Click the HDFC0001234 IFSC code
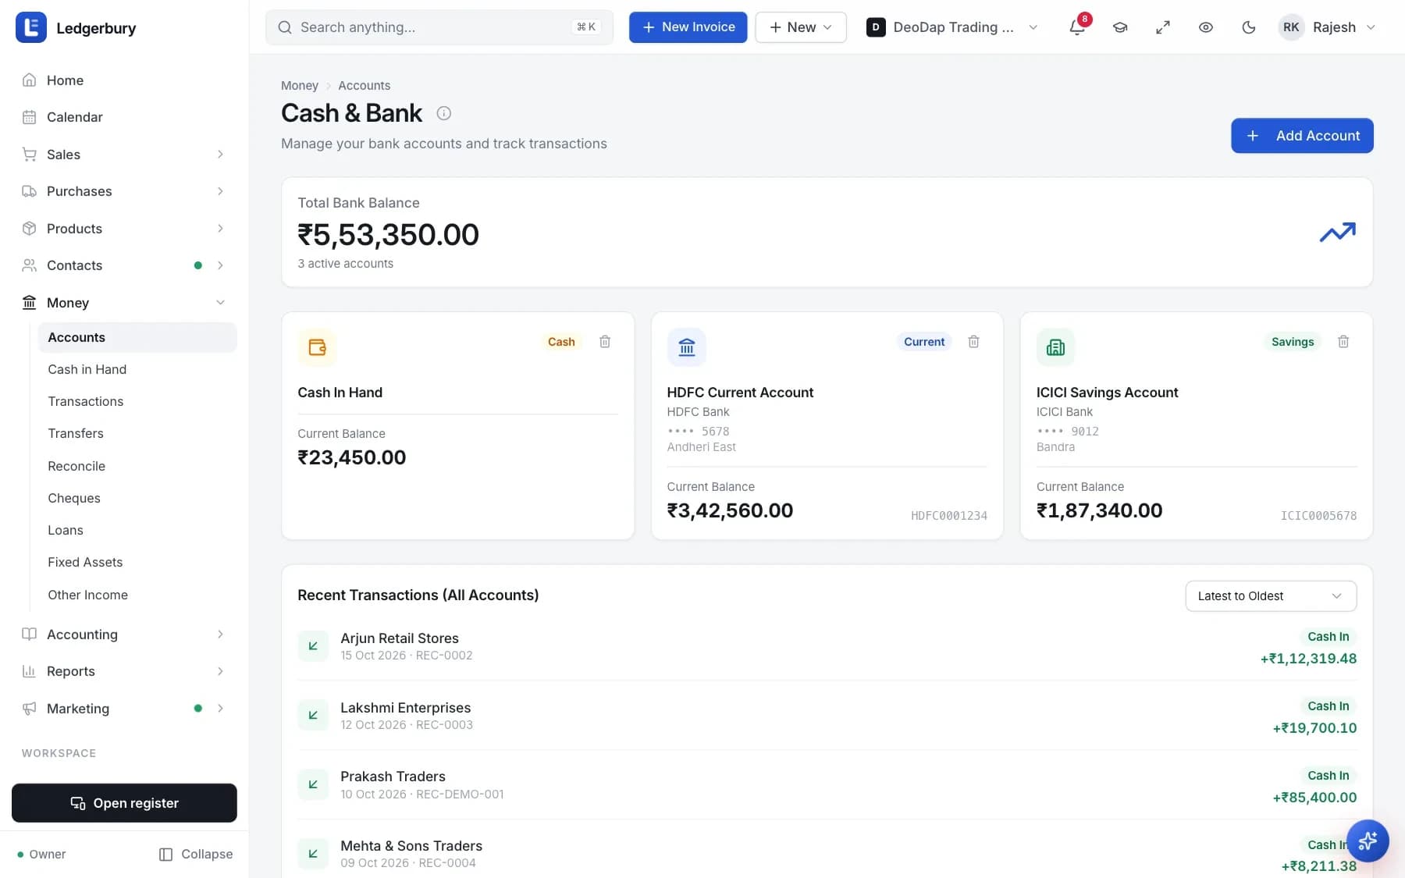 (948, 516)
